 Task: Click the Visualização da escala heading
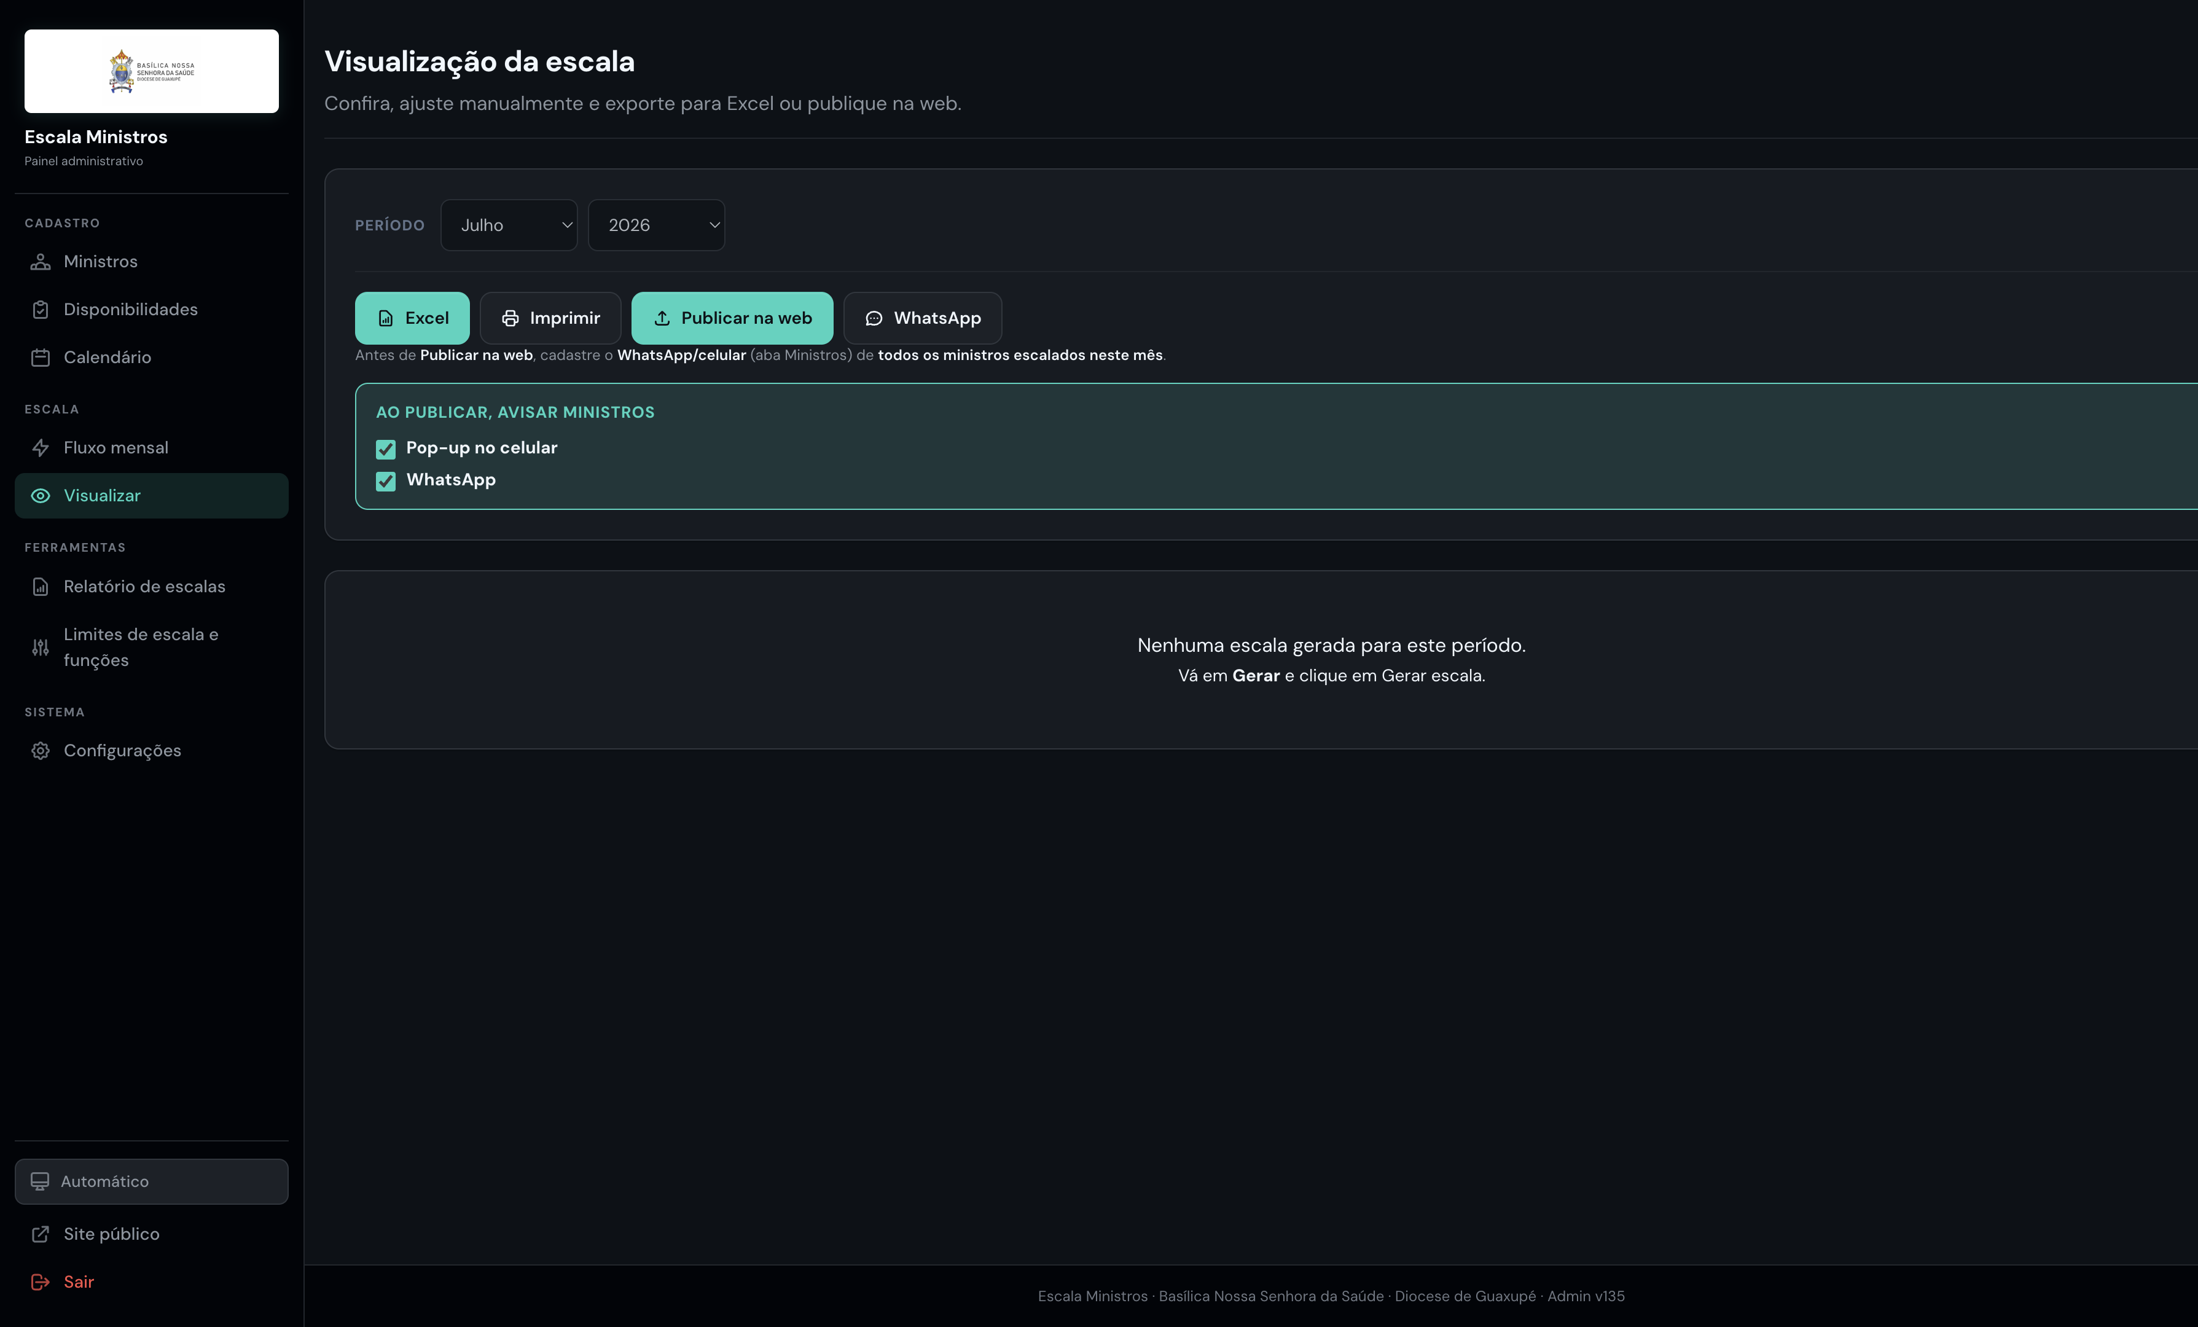click(480, 61)
